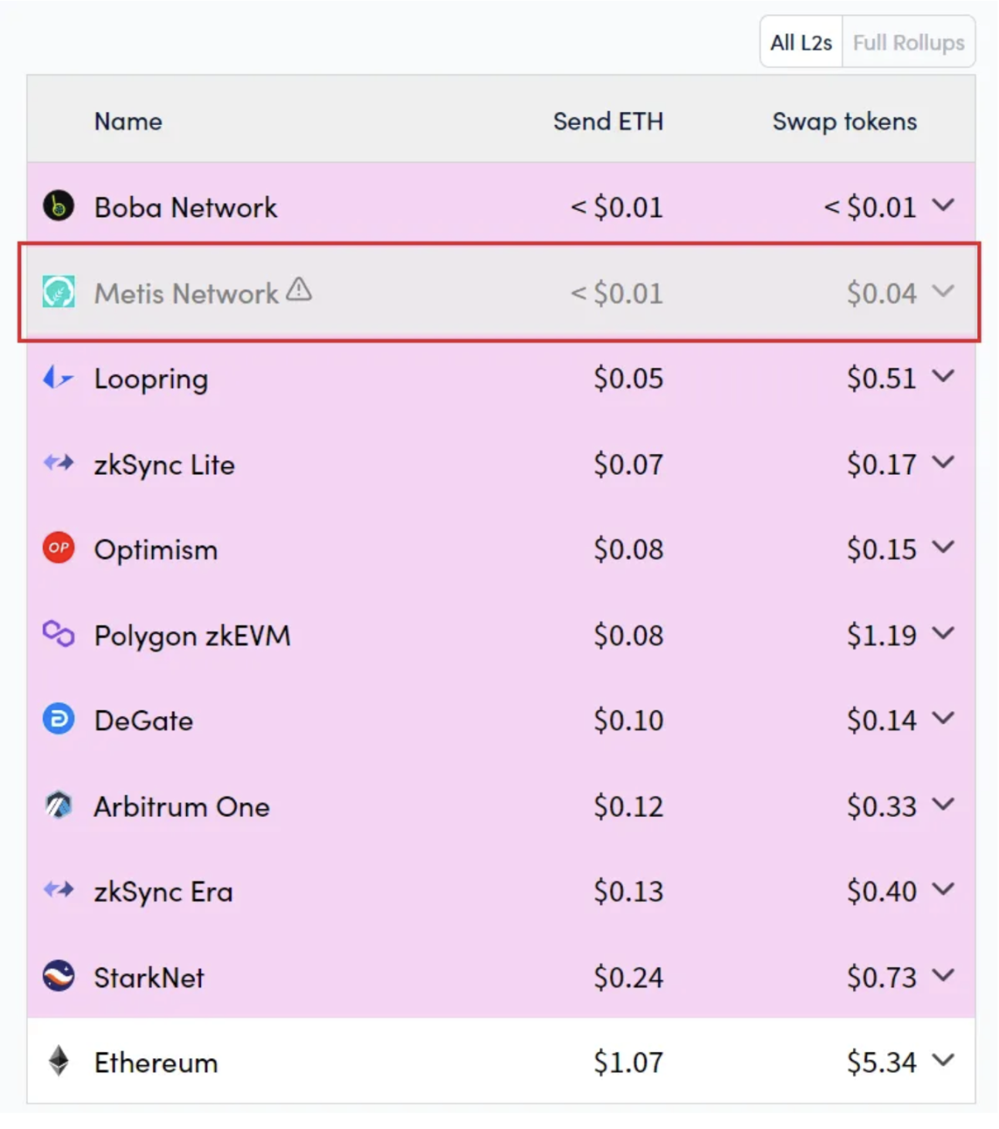The height and width of the screenshot is (1129, 999).
Task: Click the Metis Network logo icon
Action: (59, 292)
